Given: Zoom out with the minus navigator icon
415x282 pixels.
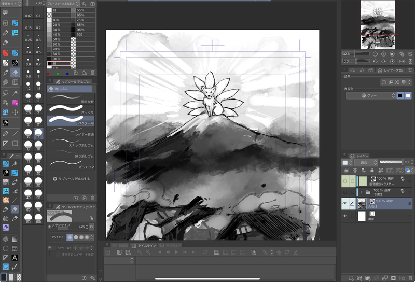Looking at the screenshot, I should 375,54.
